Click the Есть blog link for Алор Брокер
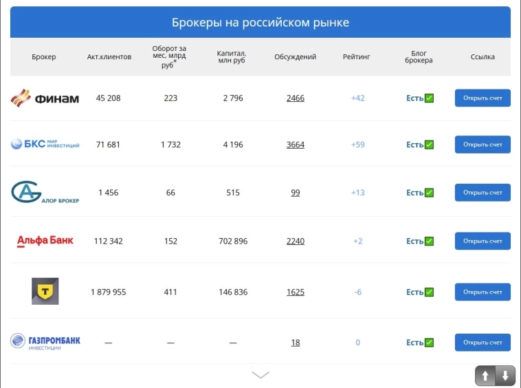 (x=414, y=193)
